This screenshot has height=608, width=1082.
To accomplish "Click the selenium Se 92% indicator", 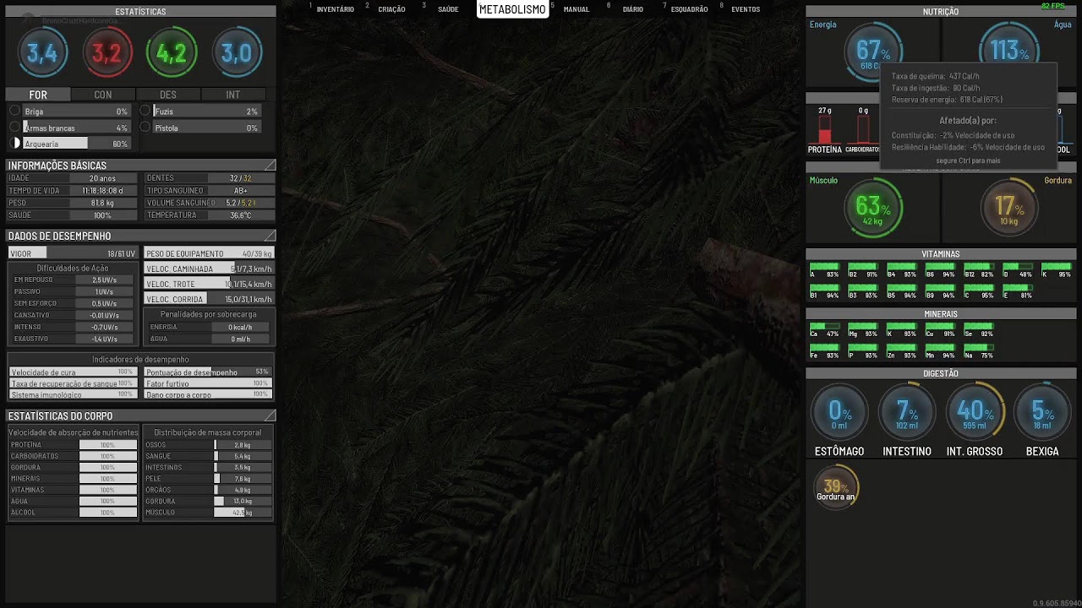I will click(979, 329).
